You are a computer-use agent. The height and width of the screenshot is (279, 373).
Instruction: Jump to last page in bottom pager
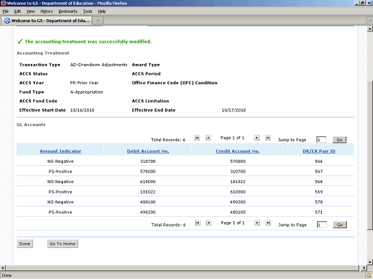pyautogui.click(x=268, y=223)
